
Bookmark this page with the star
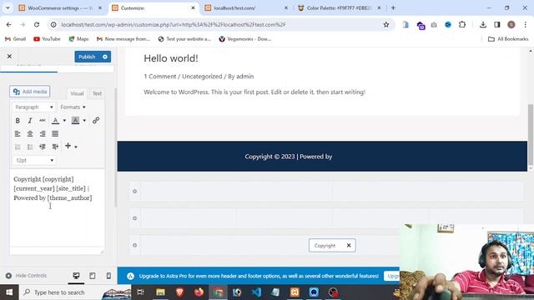point(385,24)
